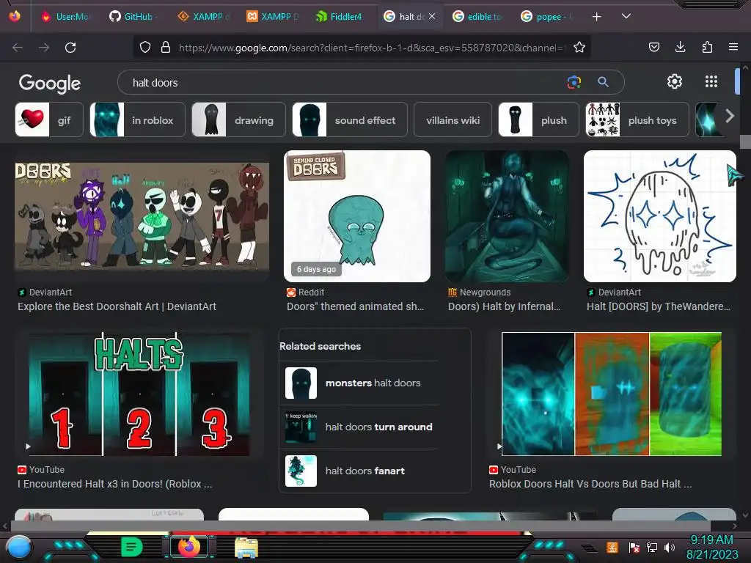Open the dripping skull sketch image
The image size is (751, 563).
tap(659, 216)
